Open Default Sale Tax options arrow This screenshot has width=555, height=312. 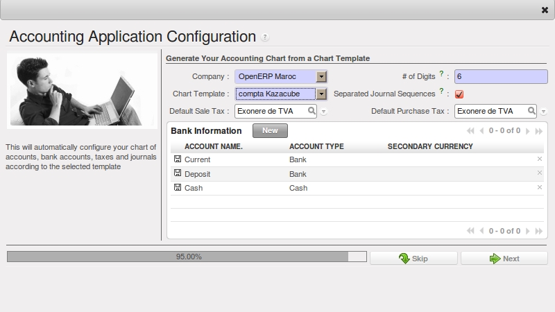coord(324,112)
